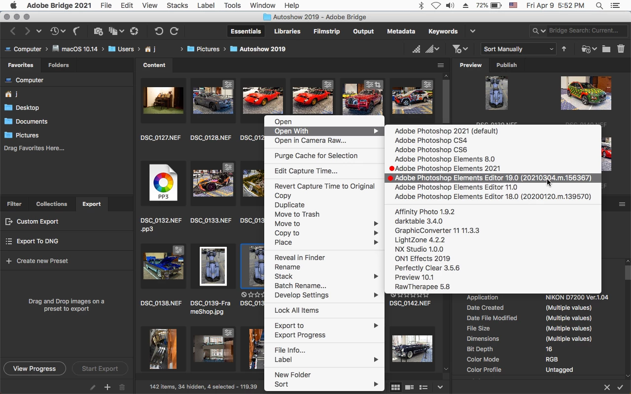
Task: Click the Wi-Fi icon in menu bar
Action: (436, 5)
